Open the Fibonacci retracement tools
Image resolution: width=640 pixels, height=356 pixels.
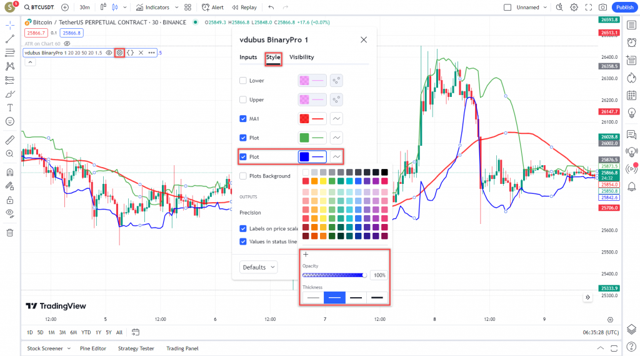pos(10,53)
